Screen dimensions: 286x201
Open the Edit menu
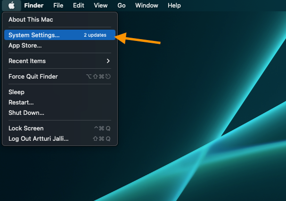pyautogui.click(x=78, y=6)
